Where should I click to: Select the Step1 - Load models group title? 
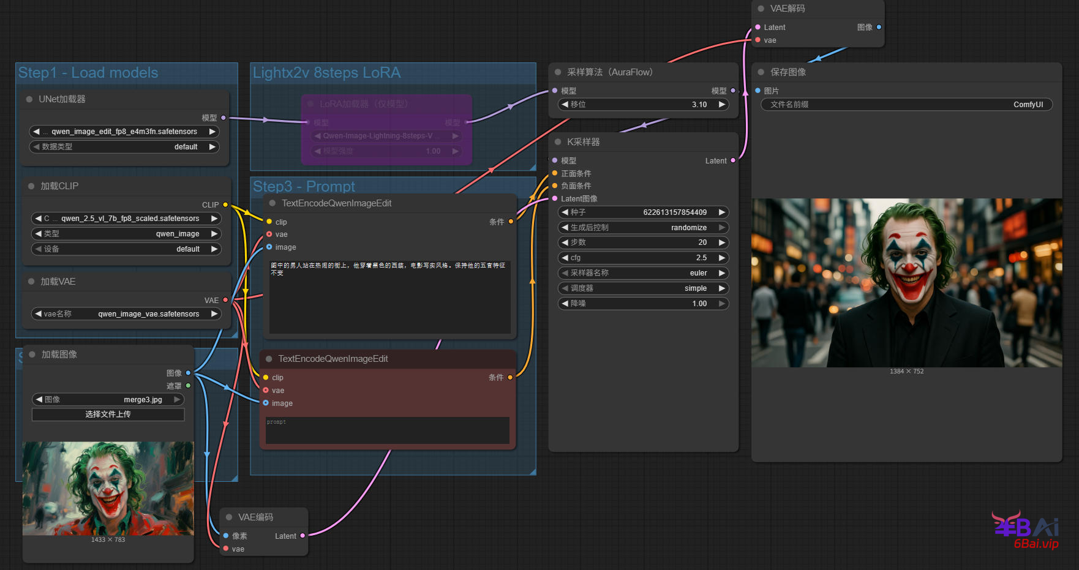coord(88,73)
